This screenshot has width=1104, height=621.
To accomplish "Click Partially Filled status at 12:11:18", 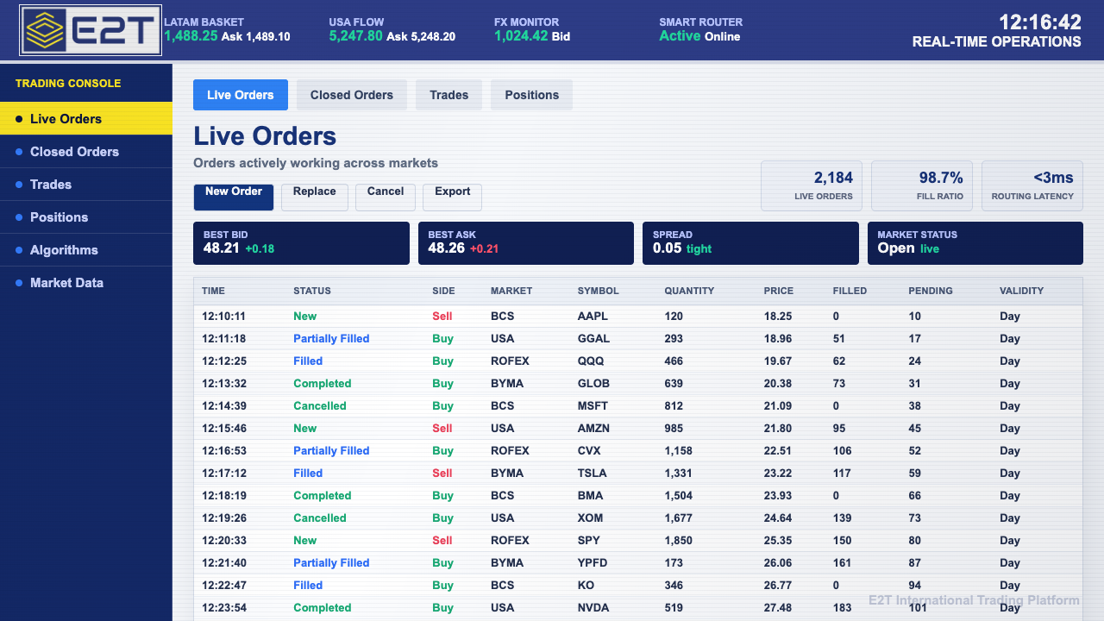I will click(x=331, y=339).
